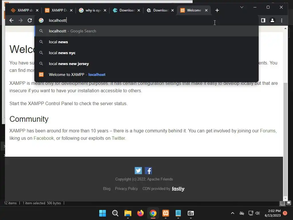Open XAMPP from the taskbar

166,213
